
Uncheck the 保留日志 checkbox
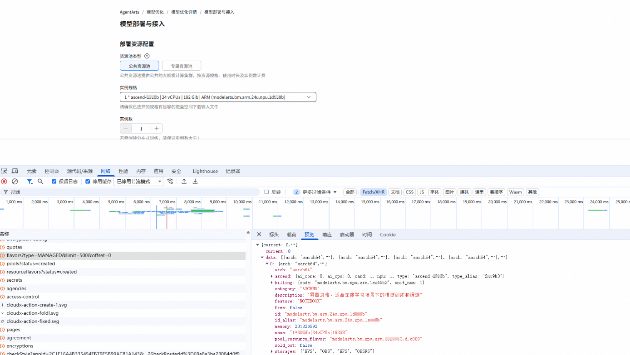pyautogui.click(x=54, y=182)
